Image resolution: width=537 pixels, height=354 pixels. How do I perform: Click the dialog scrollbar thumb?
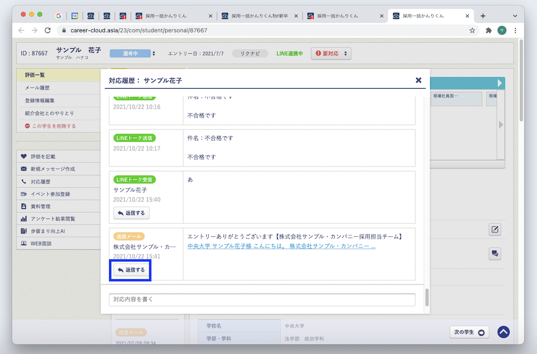[x=427, y=298]
